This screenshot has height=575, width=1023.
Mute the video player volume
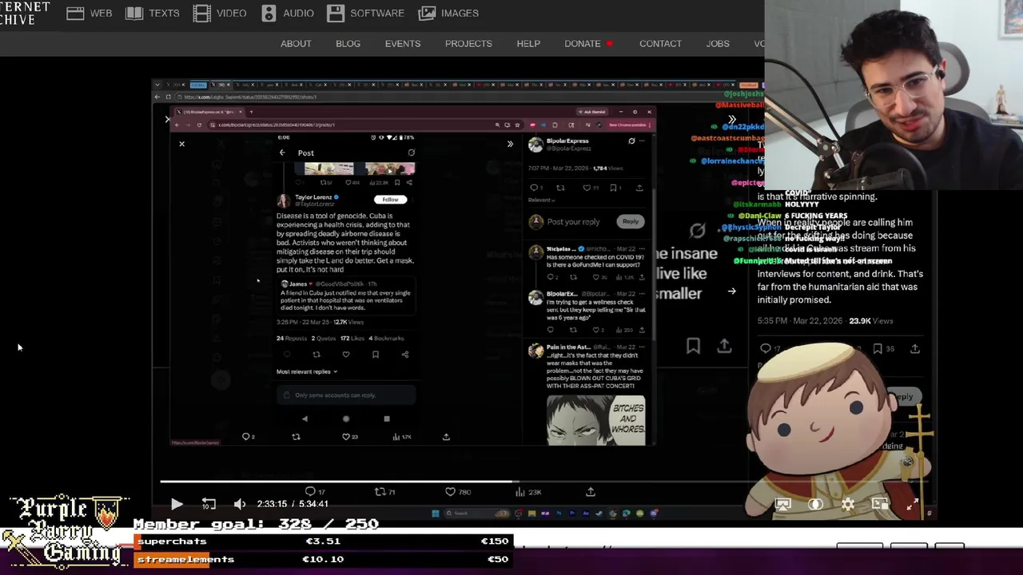[x=240, y=504]
